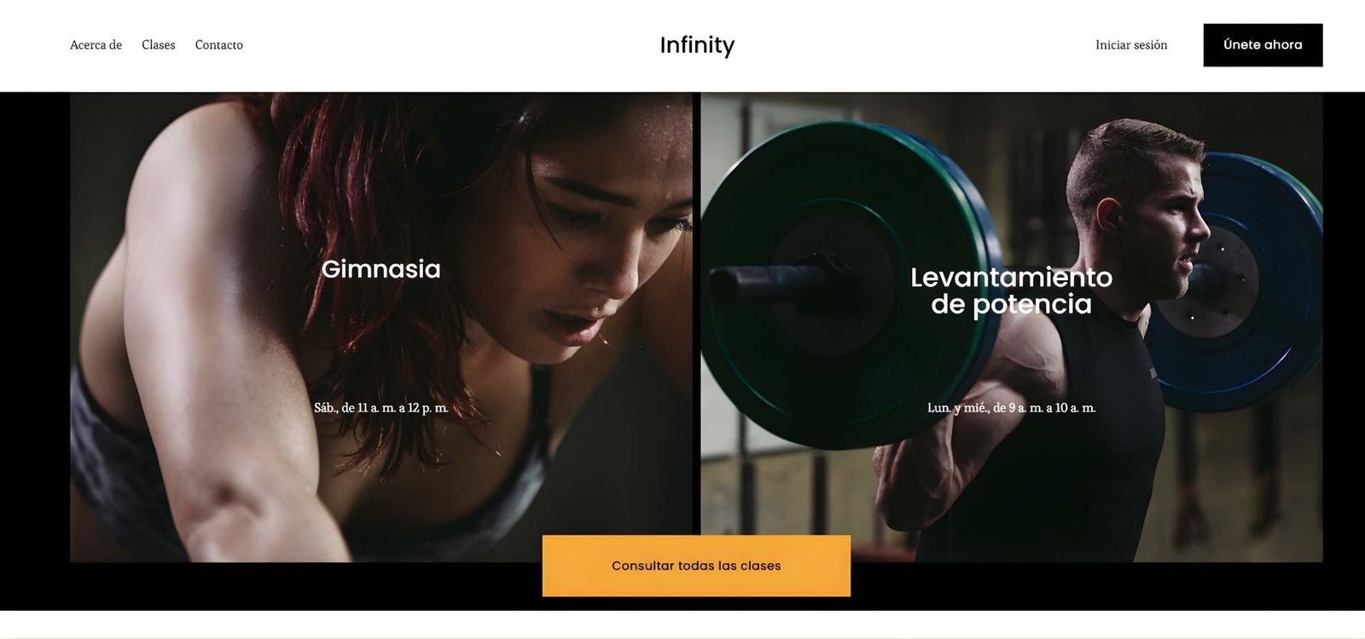
Task: Click the weightlifter class image card
Action: 1012,327
